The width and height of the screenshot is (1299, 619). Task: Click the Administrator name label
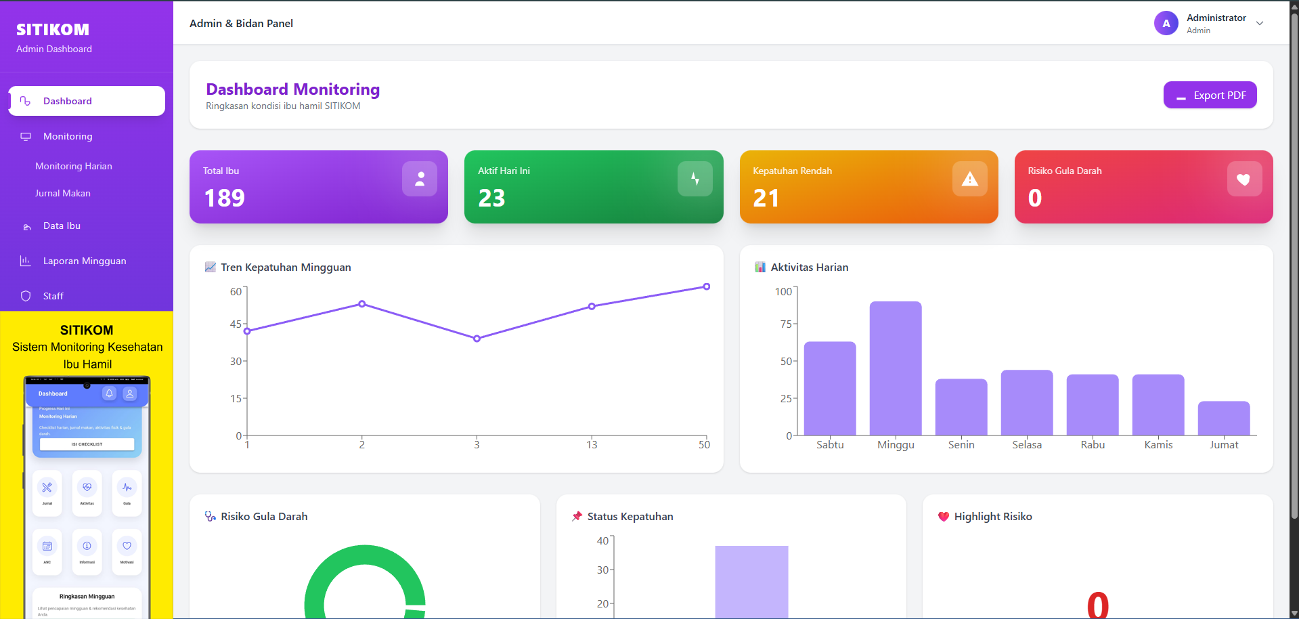[1216, 18]
